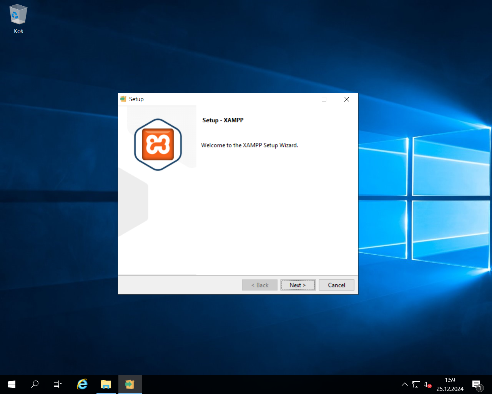492x394 pixels.
Task: Expand the hidden icons tray chevron
Action: click(x=405, y=384)
